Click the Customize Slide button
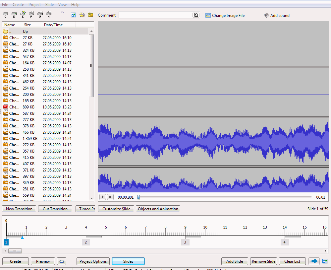The image size is (331, 270). coord(116,209)
